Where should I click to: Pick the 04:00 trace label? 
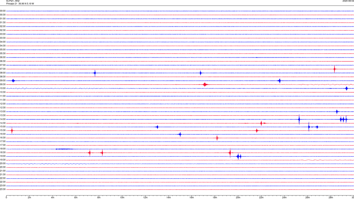coord(3,42)
